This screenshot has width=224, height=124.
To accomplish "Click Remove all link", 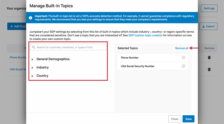I will pos(182,48).
